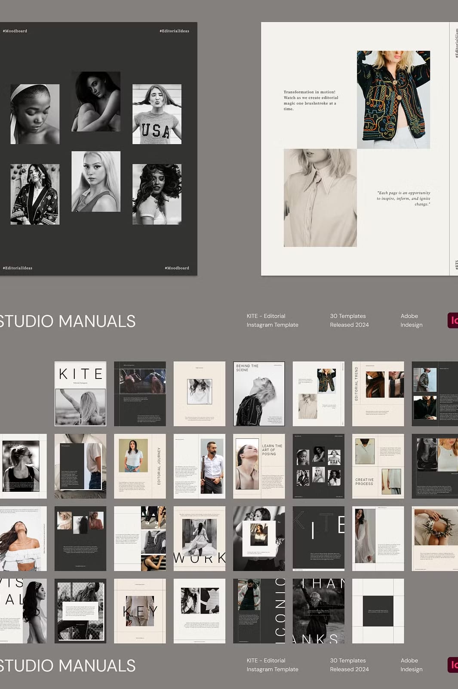Open the ICONIC template thumbnail

pos(259,611)
